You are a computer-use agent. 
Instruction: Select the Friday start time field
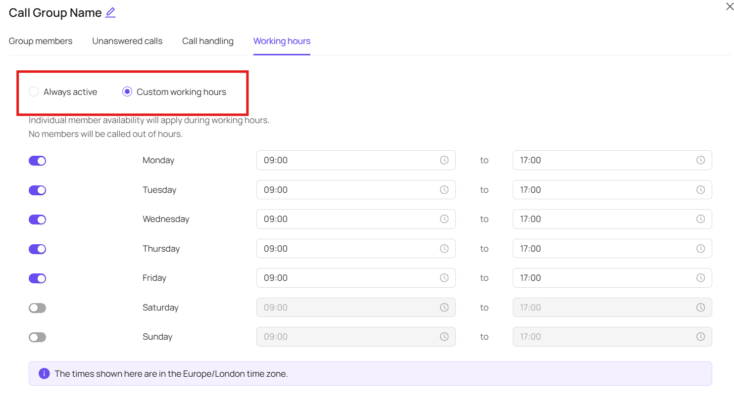(356, 278)
